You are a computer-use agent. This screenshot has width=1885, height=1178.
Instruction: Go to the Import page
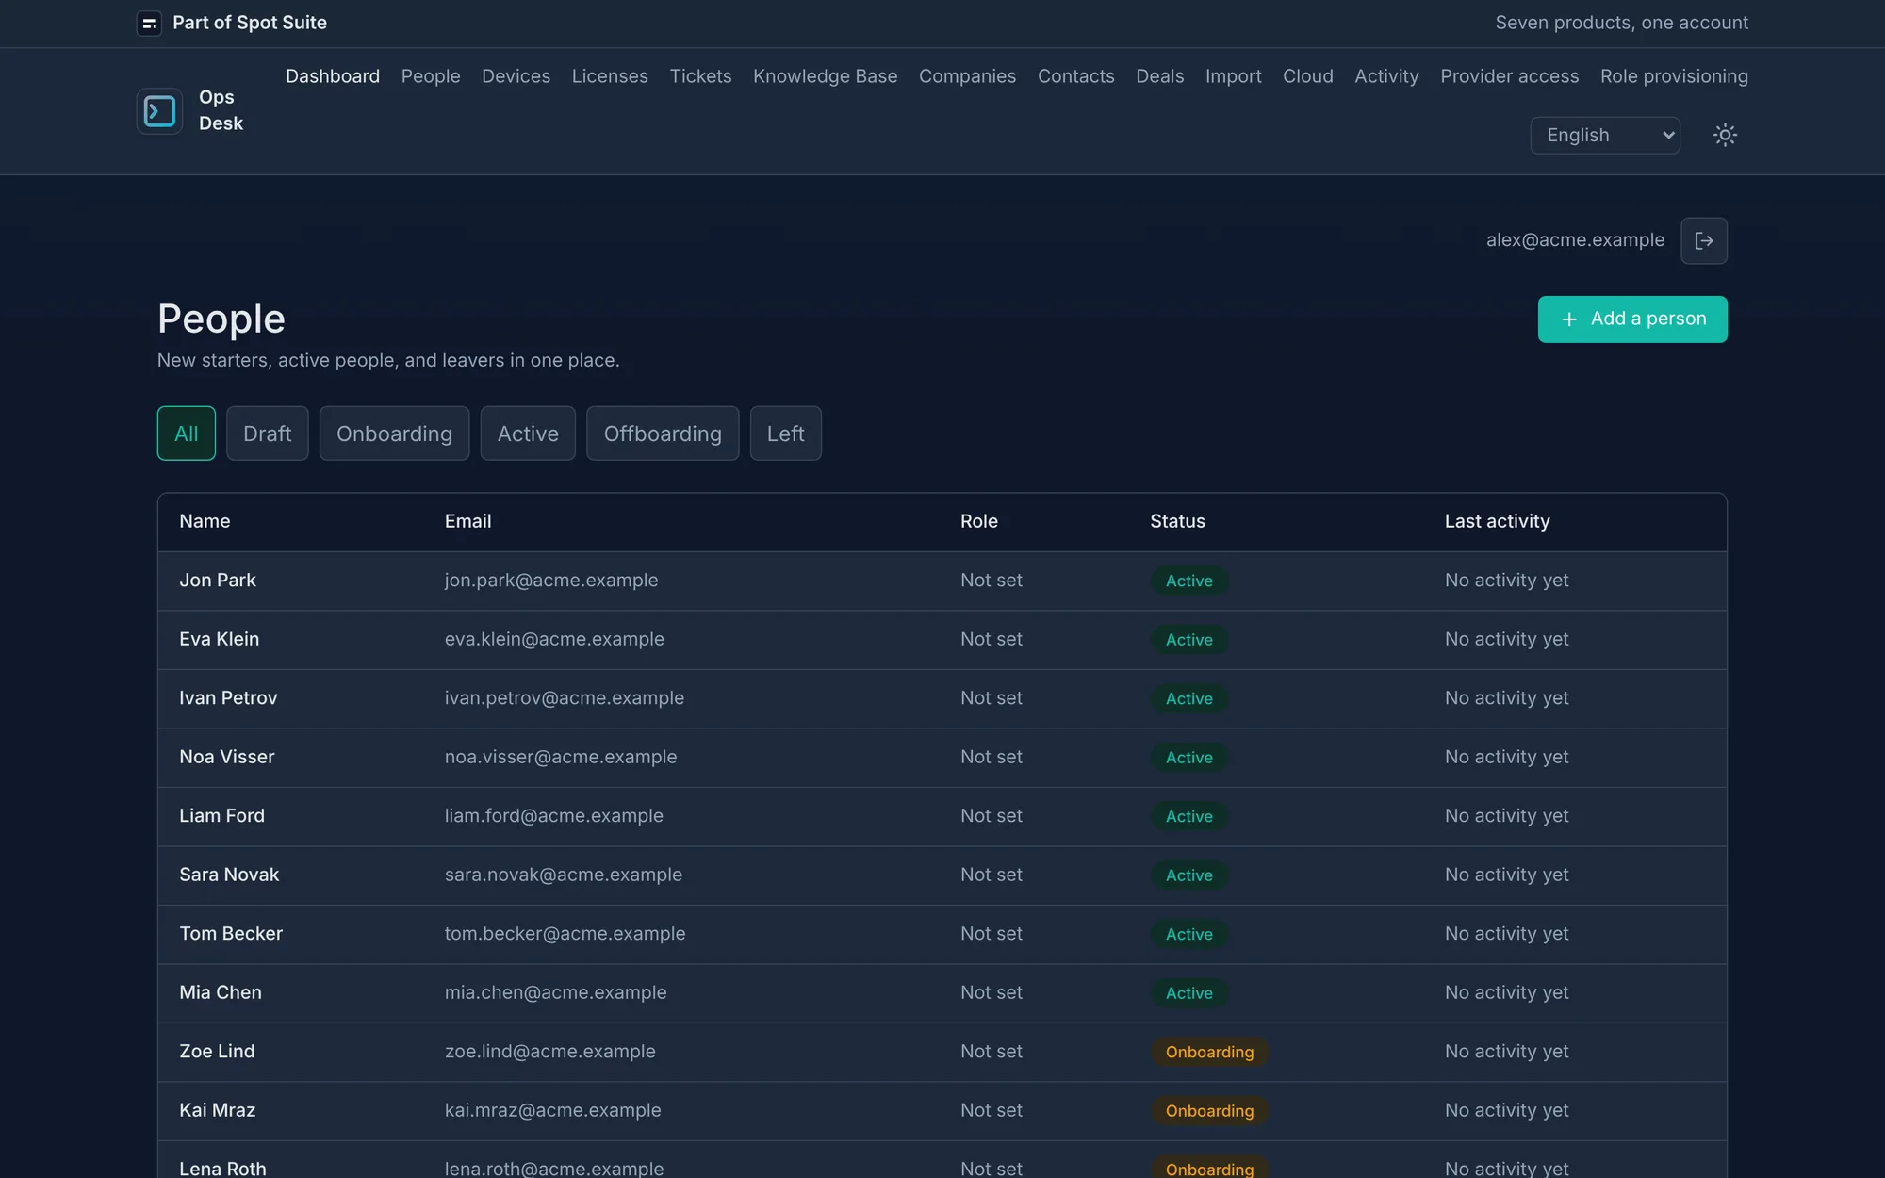tap(1233, 76)
